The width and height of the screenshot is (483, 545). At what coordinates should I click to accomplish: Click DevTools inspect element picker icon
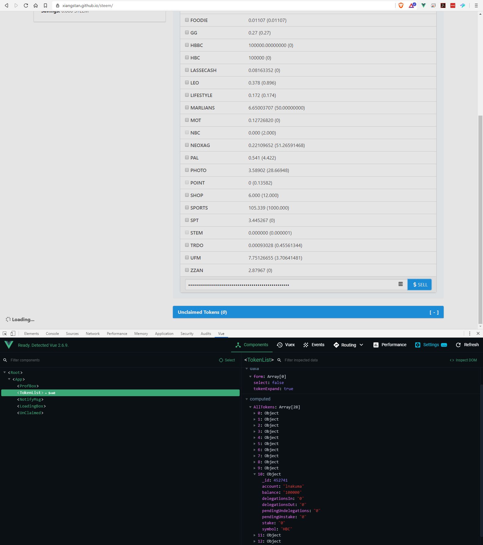pyautogui.click(x=5, y=333)
